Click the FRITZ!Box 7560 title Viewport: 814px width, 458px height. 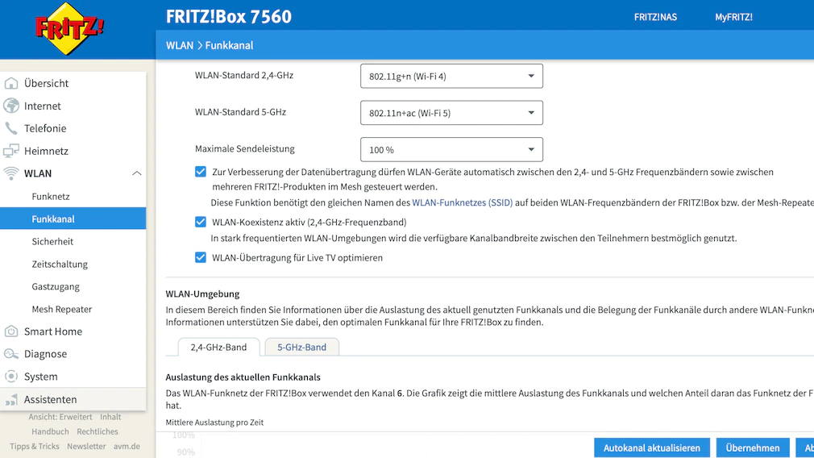pos(229,17)
